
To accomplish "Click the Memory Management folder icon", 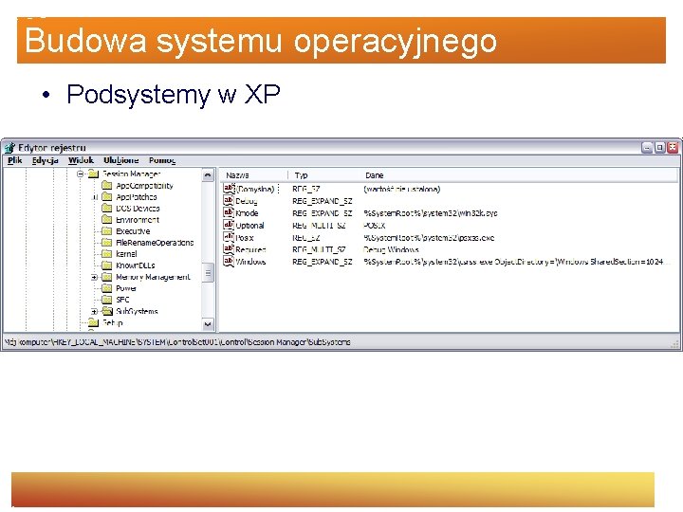I will [107, 277].
